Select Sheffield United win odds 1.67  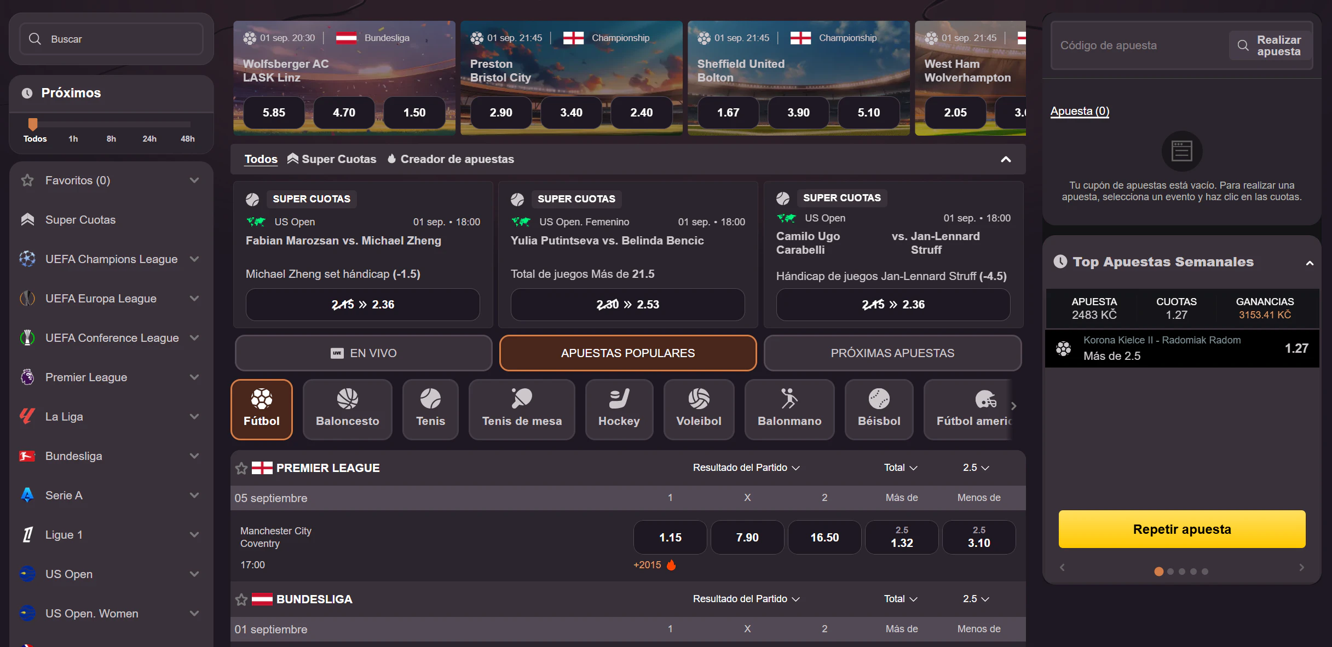click(728, 112)
